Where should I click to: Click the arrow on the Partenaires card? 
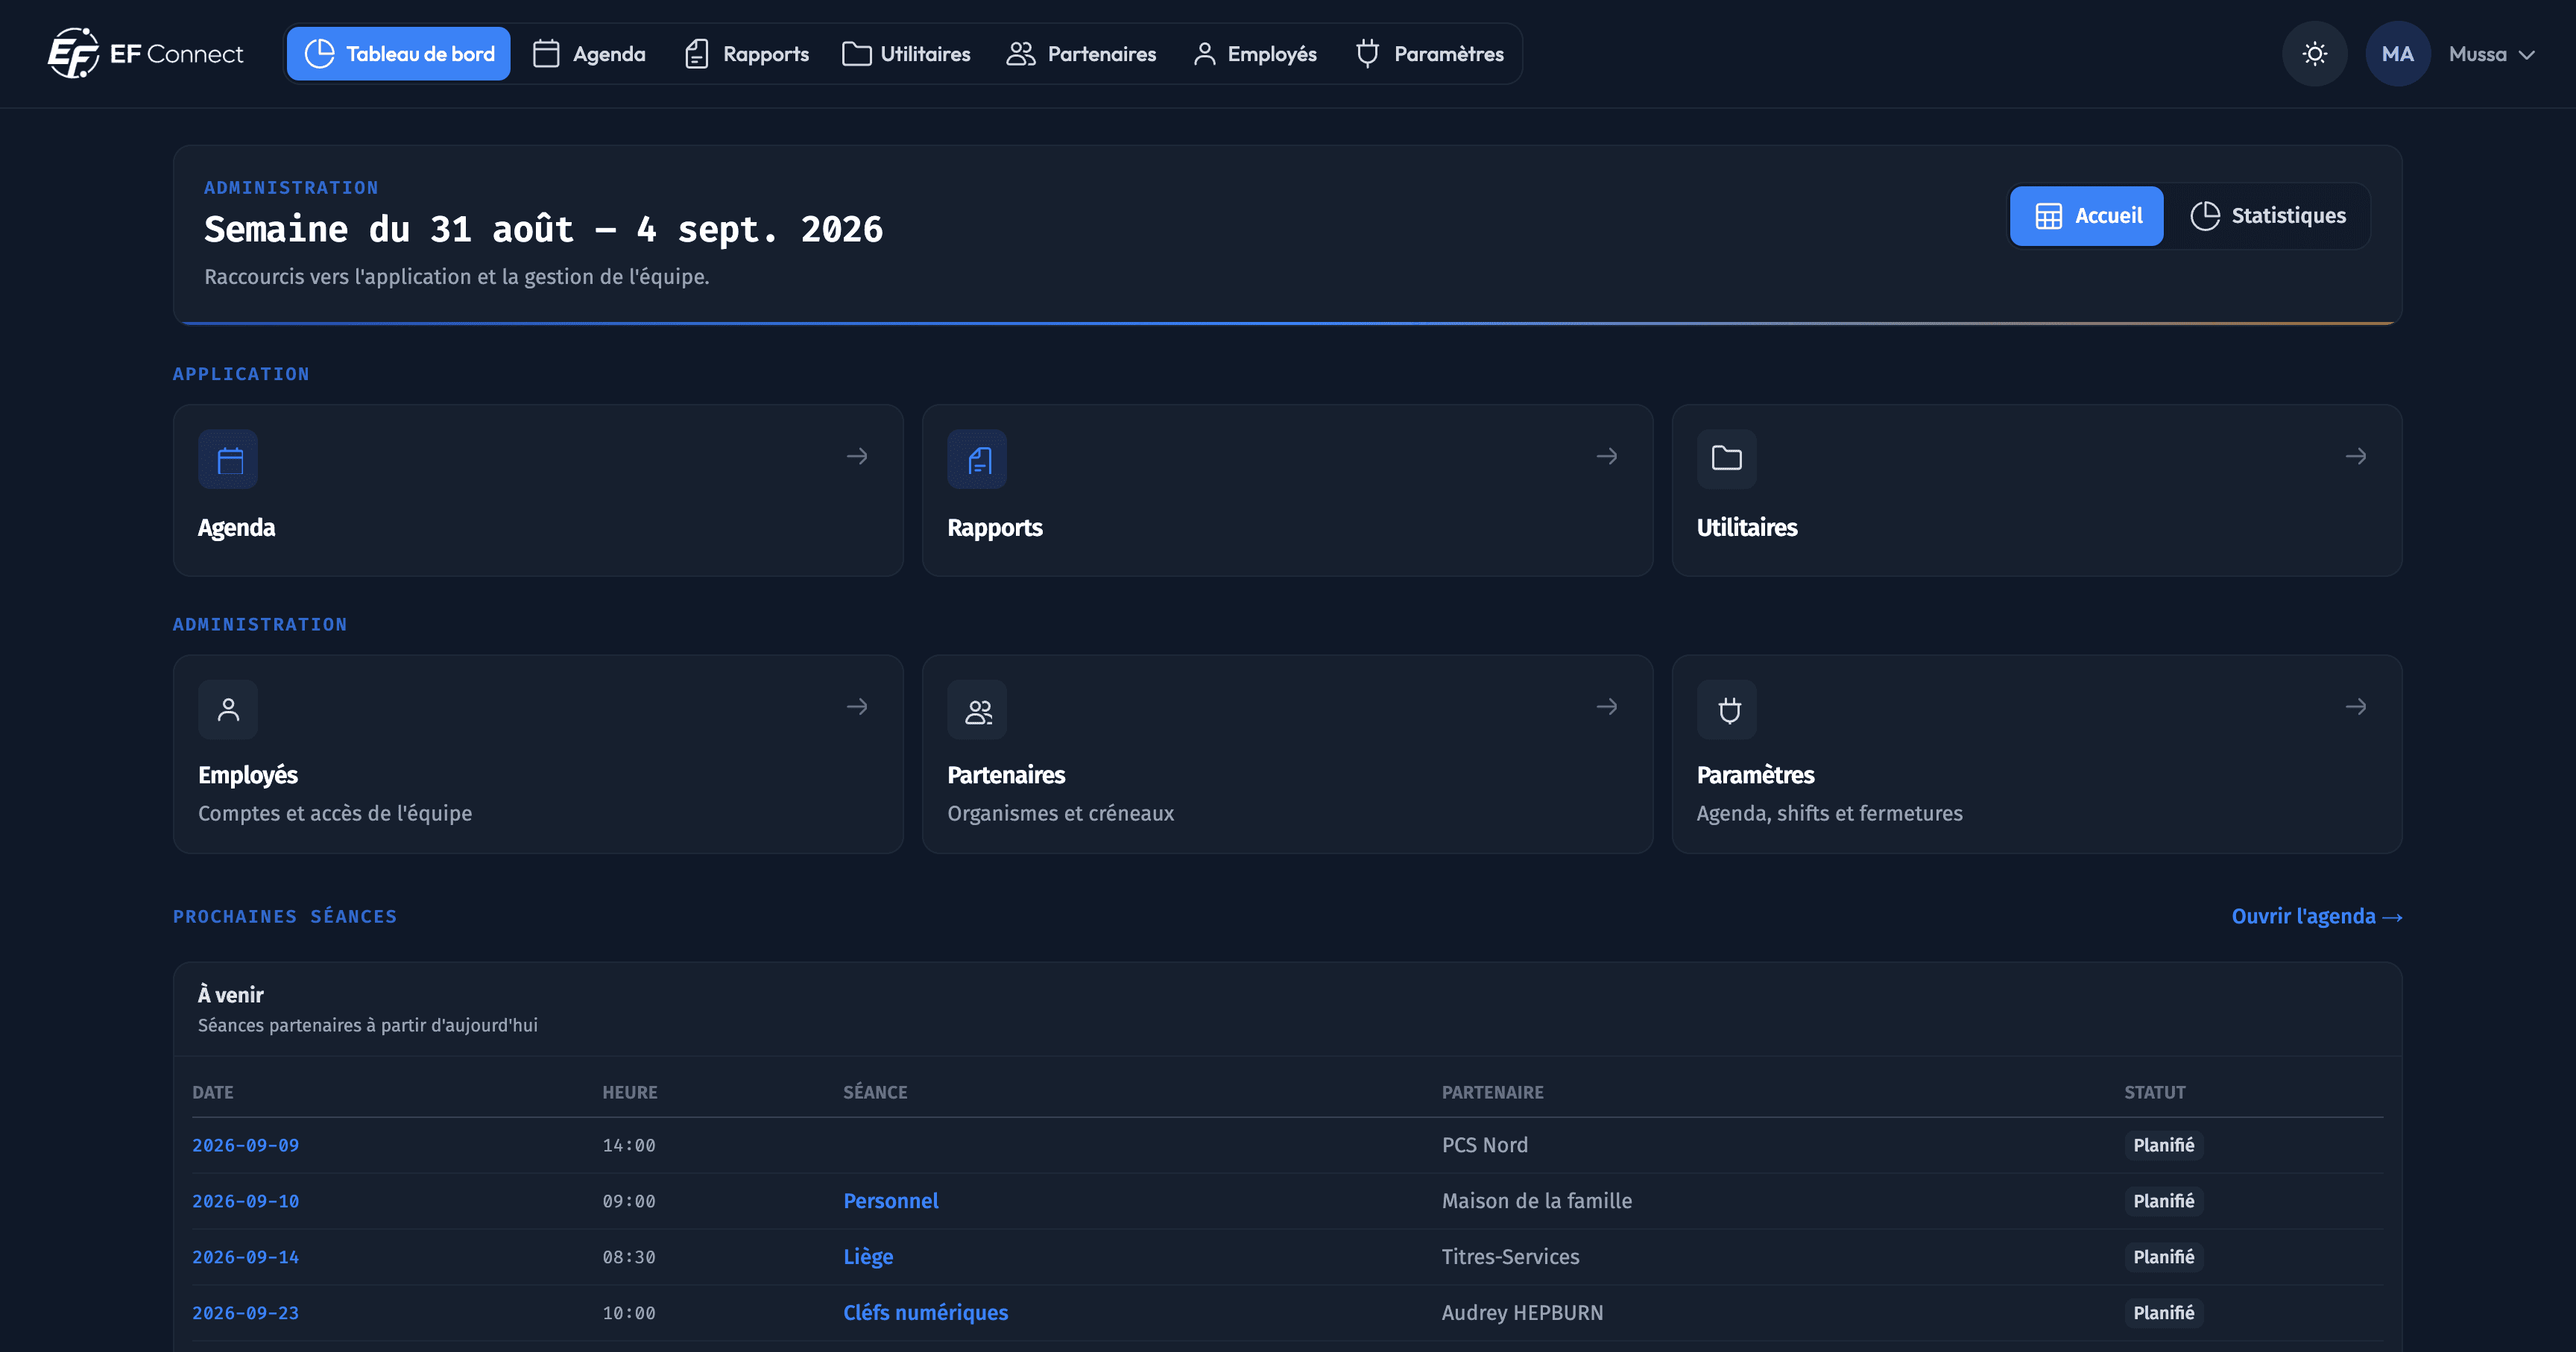click(1606, 707)
